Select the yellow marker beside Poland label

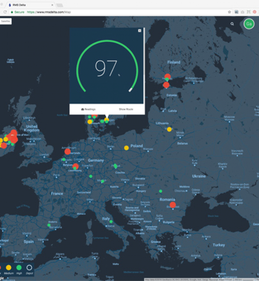point(126,148)
